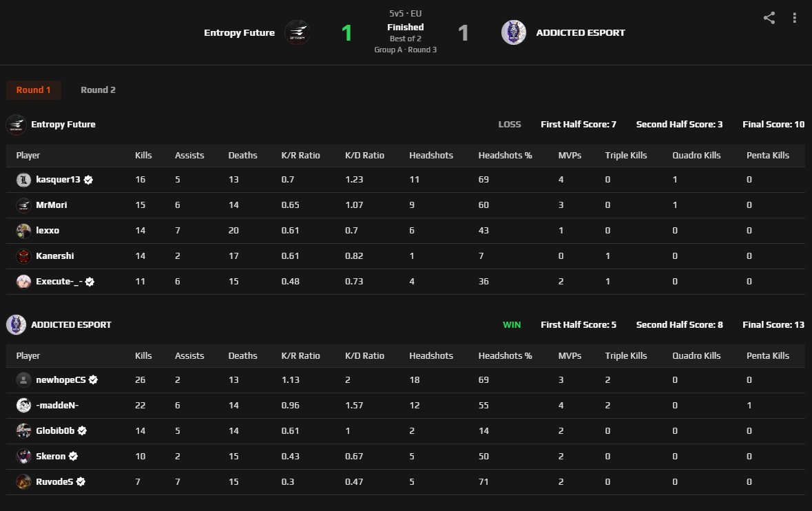Click verified badge next to Execute-_-
The height and width of the screenshot is (511, 812).
click(90, 282)
